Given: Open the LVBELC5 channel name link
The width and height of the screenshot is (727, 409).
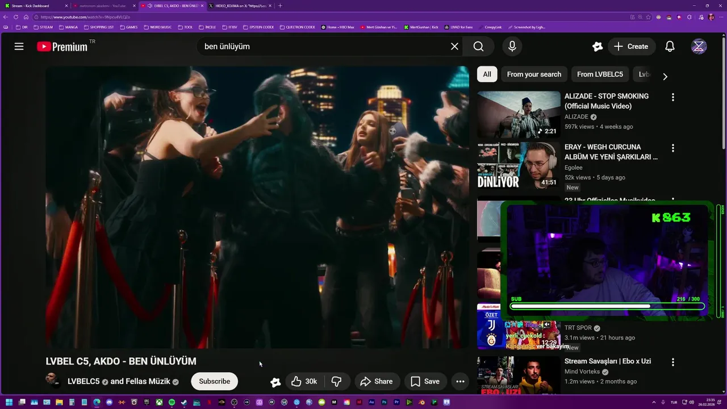Looking at the screenshot, I should click(x=83, y=381).
